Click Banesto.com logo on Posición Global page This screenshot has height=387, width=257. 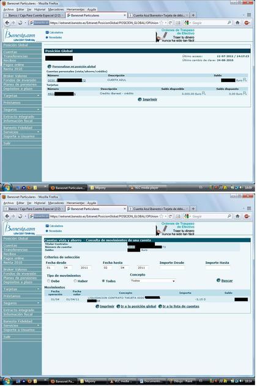[20, 36]
